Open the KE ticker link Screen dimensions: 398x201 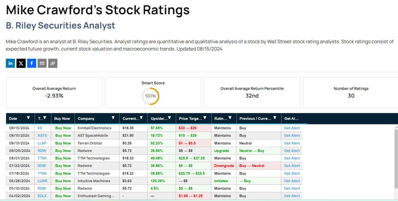[40, 128]
